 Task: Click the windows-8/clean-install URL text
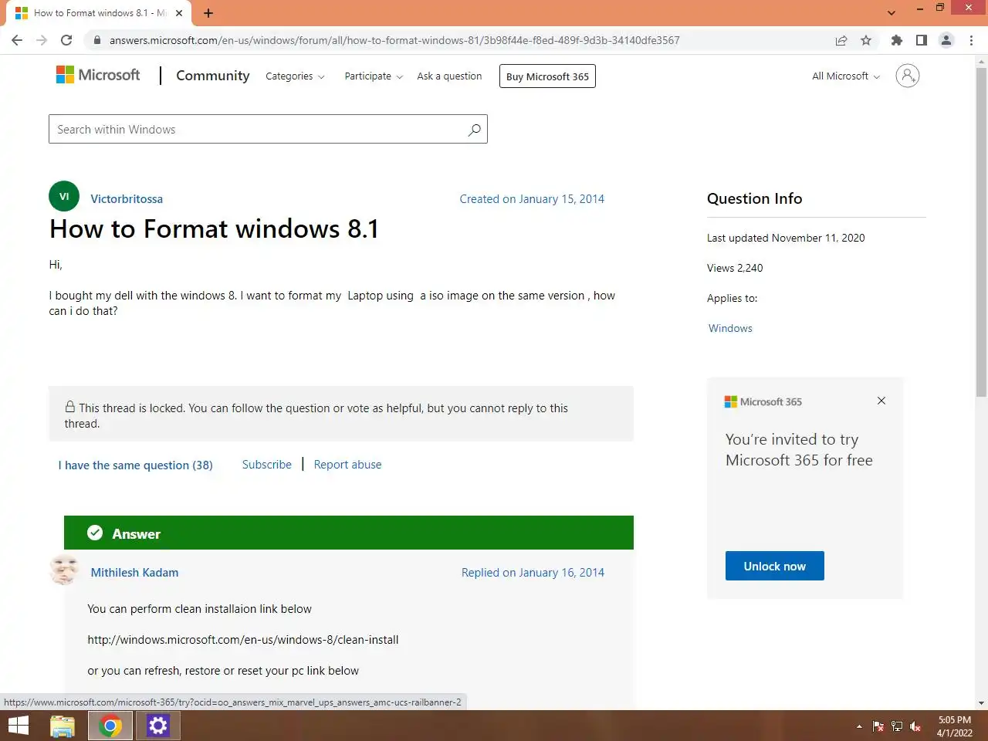click(x=243, y=640)
